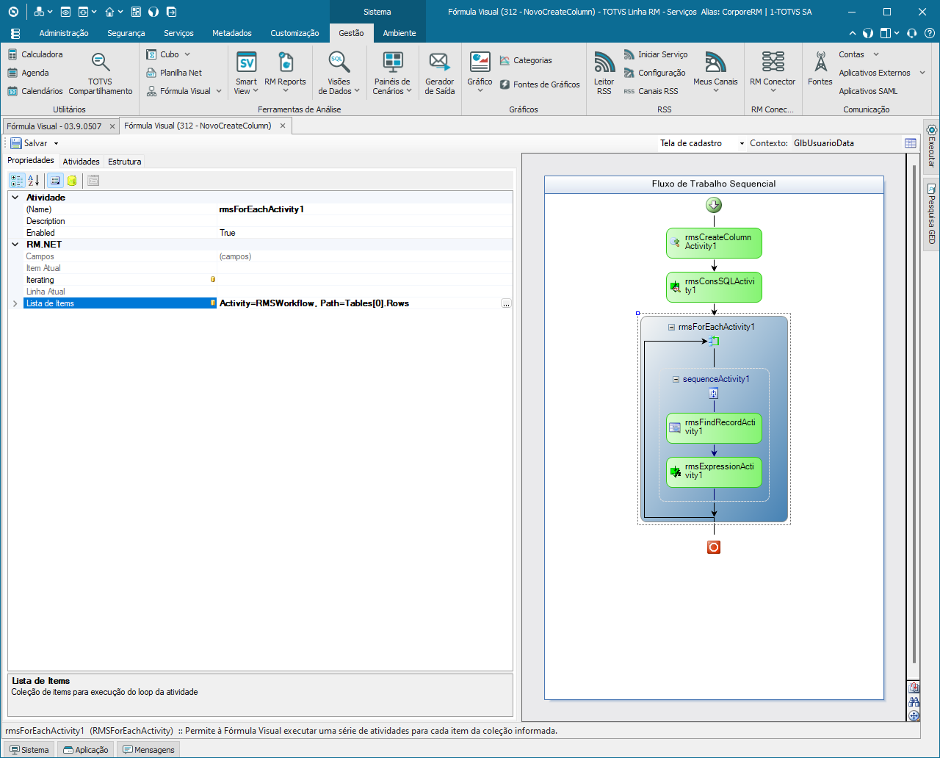
Task: Open the Ambiente ribbon tab
Action: [x=399, y=33]
